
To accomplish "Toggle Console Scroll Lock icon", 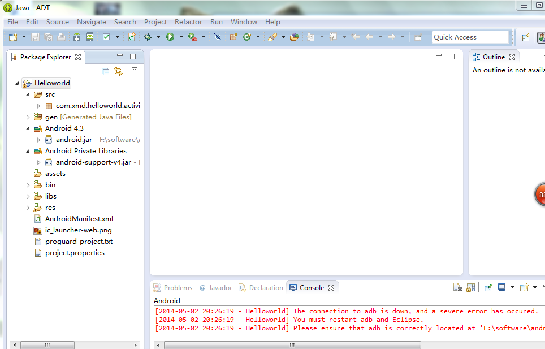I will click(470, 287).
